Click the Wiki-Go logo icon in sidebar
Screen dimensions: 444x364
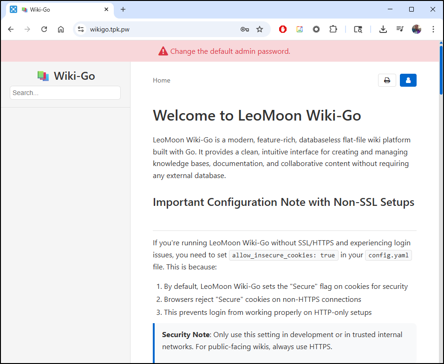click(43, 76)
